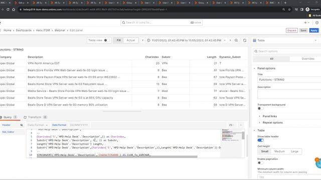Click the ctrl+k keyboard shortcut icon
The height and width of the screenshot is (180, 321).
[x=196, y=22]
